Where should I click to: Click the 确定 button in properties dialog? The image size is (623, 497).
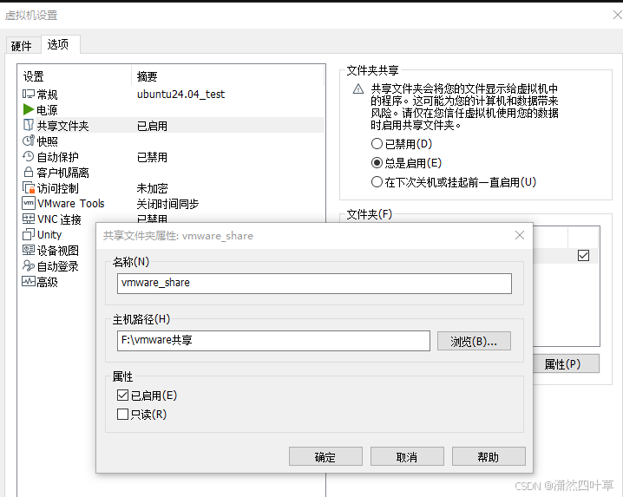325,456
